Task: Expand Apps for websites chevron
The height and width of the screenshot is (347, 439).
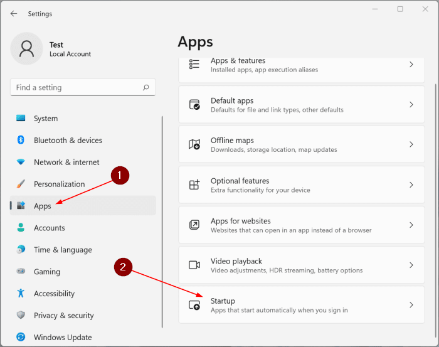Action: click(x=411, y=225)
